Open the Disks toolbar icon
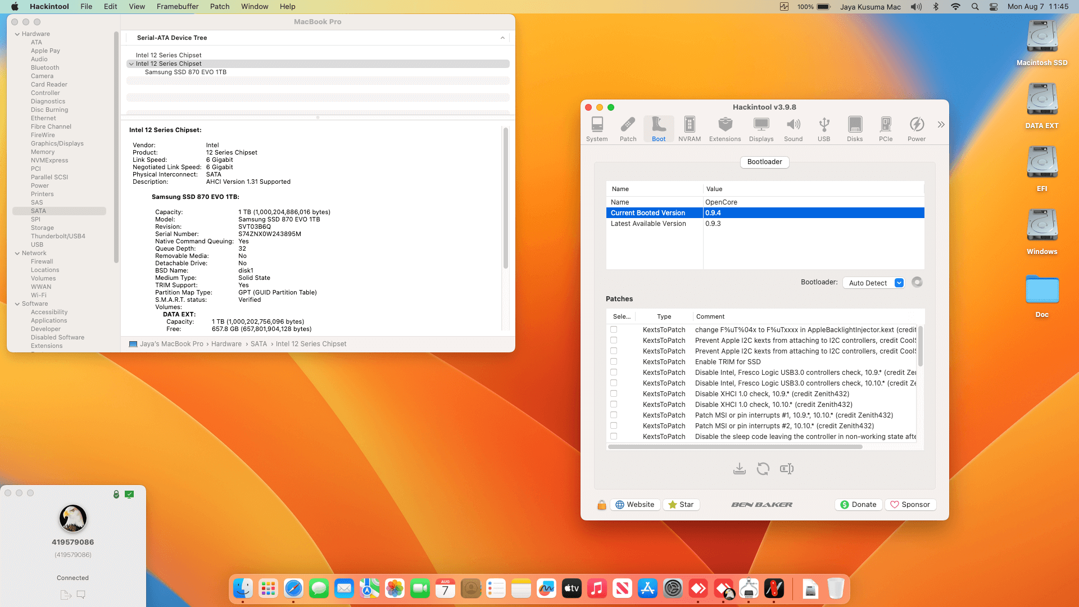 854,129
